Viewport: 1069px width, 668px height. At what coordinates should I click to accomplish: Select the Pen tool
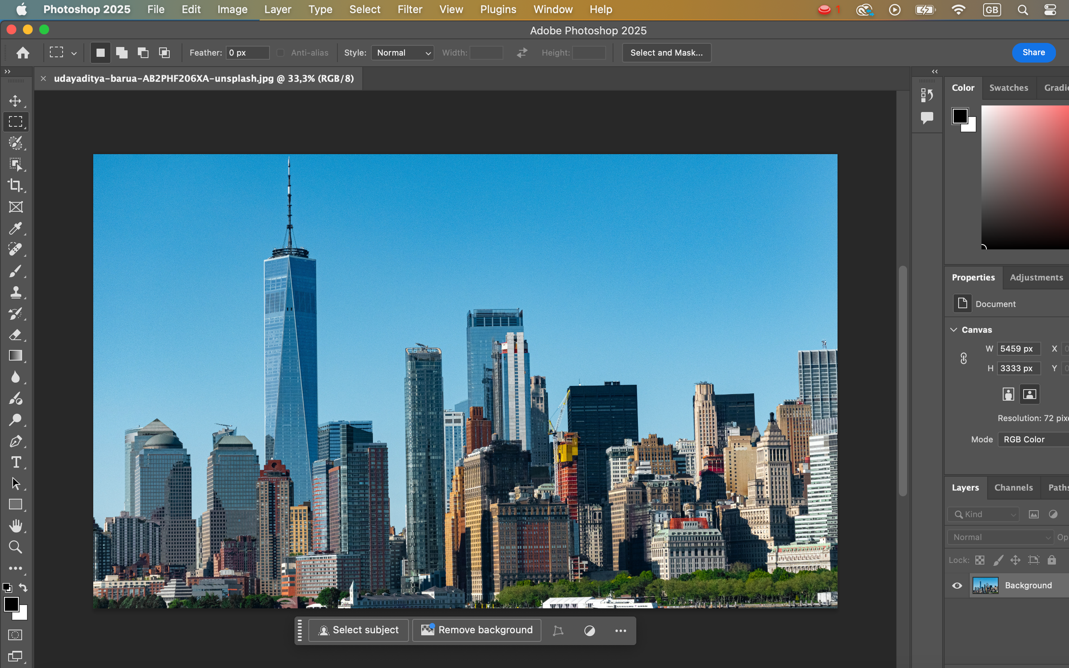click(x=16, y=441)
